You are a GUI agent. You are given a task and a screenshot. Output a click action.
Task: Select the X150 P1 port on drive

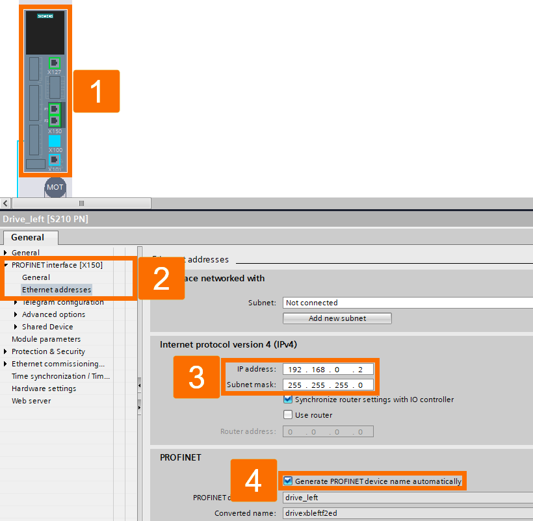[55, 109]
